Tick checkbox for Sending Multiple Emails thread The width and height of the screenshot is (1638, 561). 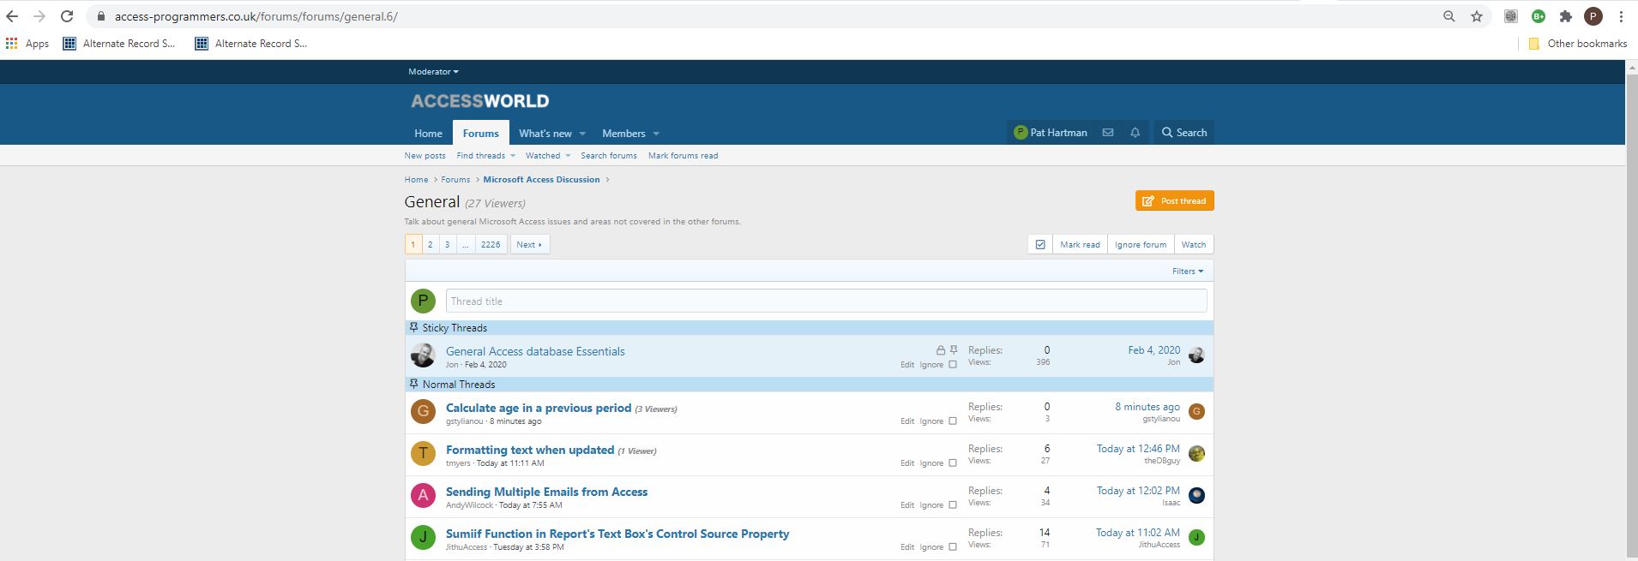point(953,505)
